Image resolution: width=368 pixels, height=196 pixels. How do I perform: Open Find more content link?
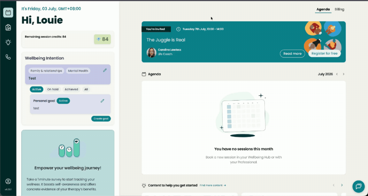pos(213,185)
